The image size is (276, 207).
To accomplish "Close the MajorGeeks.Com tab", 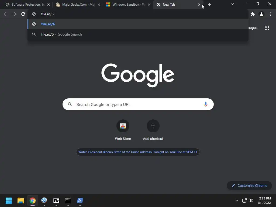I will point(99,5).
